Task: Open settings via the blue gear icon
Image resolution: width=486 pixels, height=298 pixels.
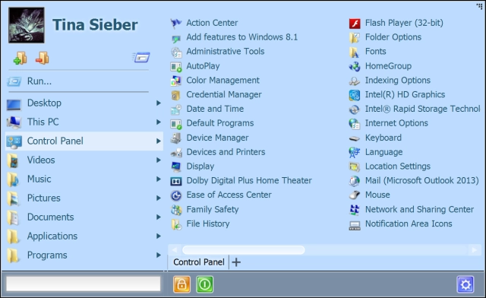Action: point(465,284)
